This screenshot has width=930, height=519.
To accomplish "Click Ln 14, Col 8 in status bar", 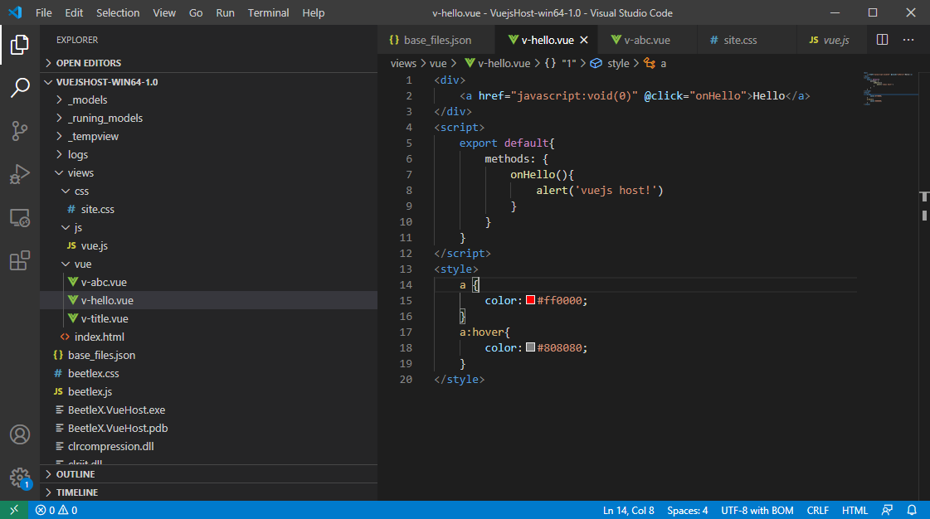I will point(628,510).
